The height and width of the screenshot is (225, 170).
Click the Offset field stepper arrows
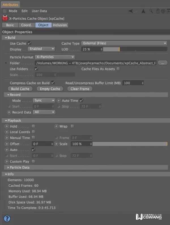point(52,144)
